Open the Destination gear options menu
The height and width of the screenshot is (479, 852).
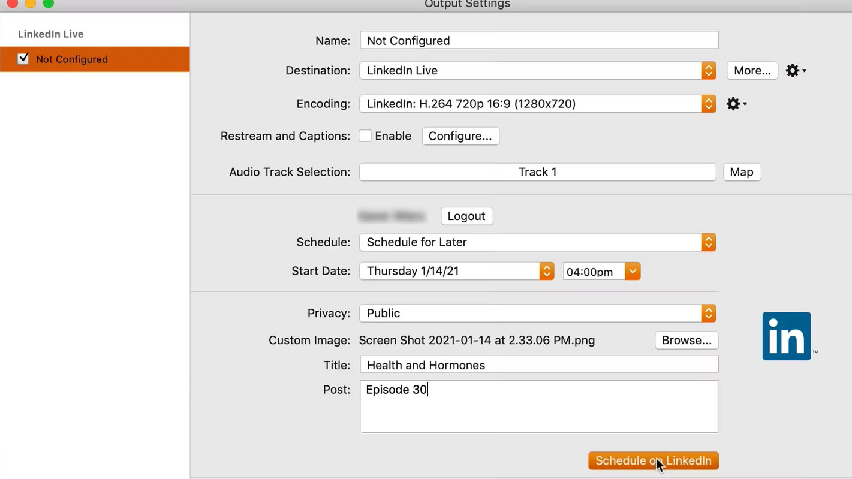coord(796,71)
